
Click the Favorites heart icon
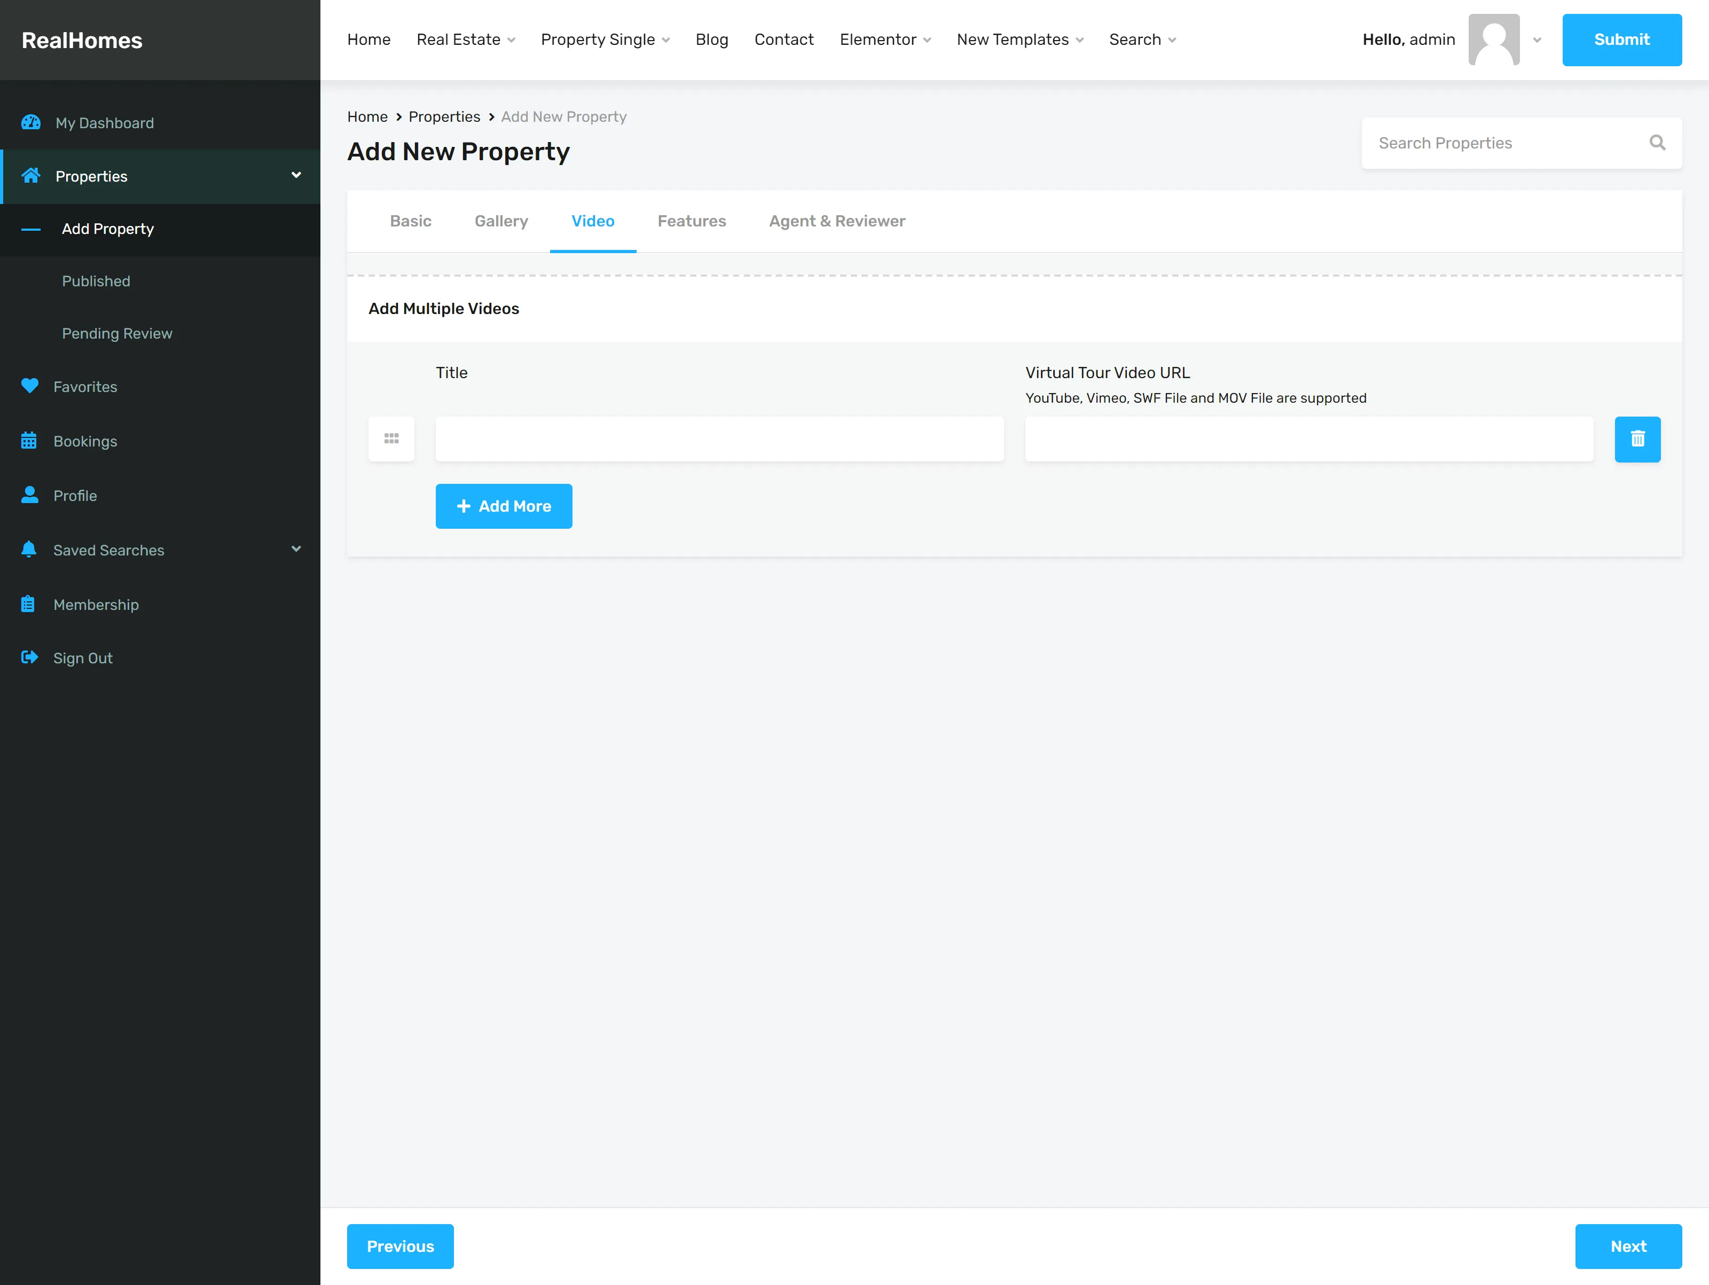(29, 386)
